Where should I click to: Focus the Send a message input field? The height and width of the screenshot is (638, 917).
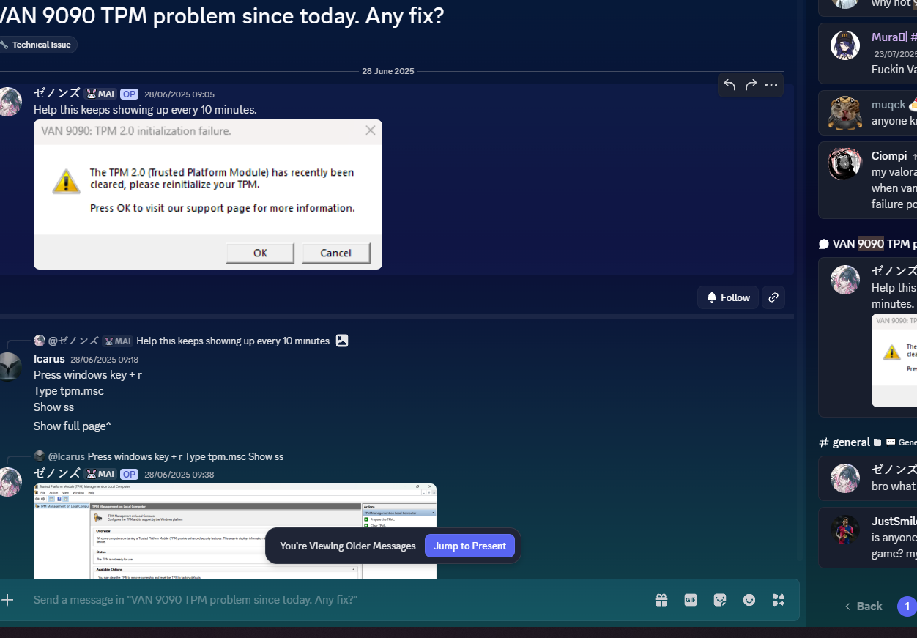(x=337, y=600)
